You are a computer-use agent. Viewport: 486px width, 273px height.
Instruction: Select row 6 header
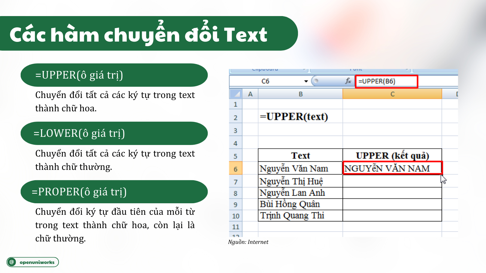[235, 169]
